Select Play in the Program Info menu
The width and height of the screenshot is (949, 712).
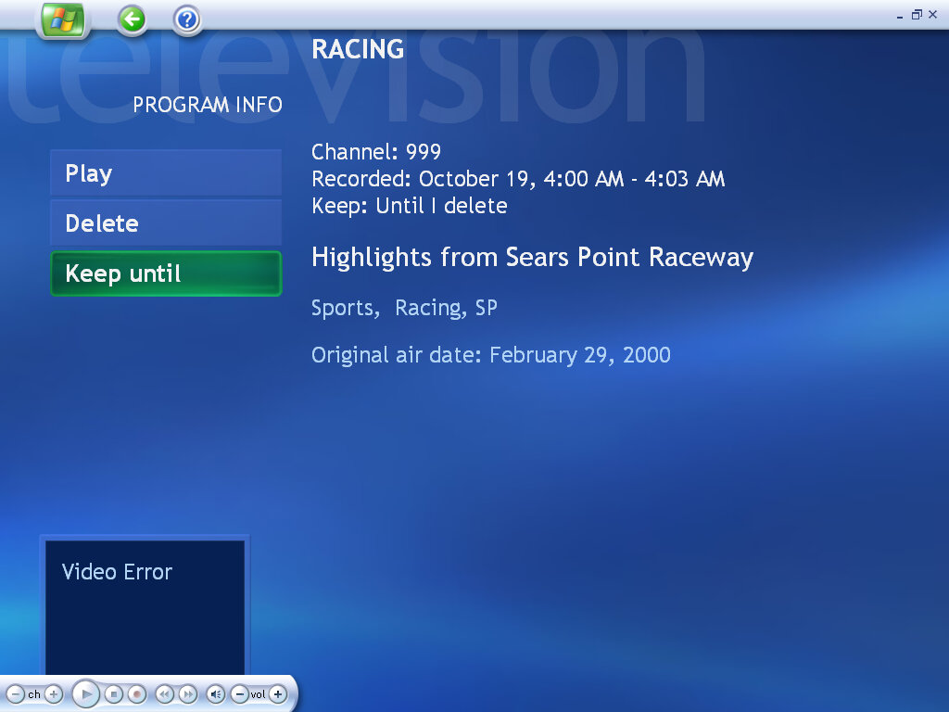coord(166,173)
